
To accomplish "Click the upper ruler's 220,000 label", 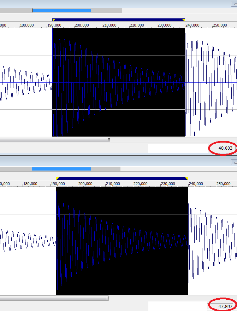I will tap(137, 25).
